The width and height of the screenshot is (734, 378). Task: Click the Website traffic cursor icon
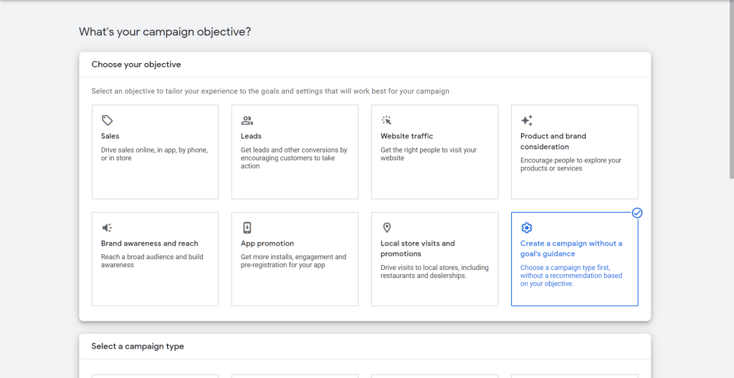pos(386,120)
